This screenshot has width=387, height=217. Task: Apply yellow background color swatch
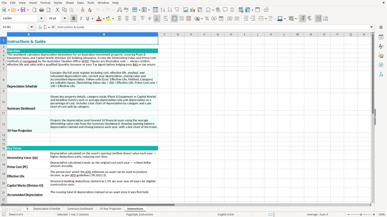point(108,19)
